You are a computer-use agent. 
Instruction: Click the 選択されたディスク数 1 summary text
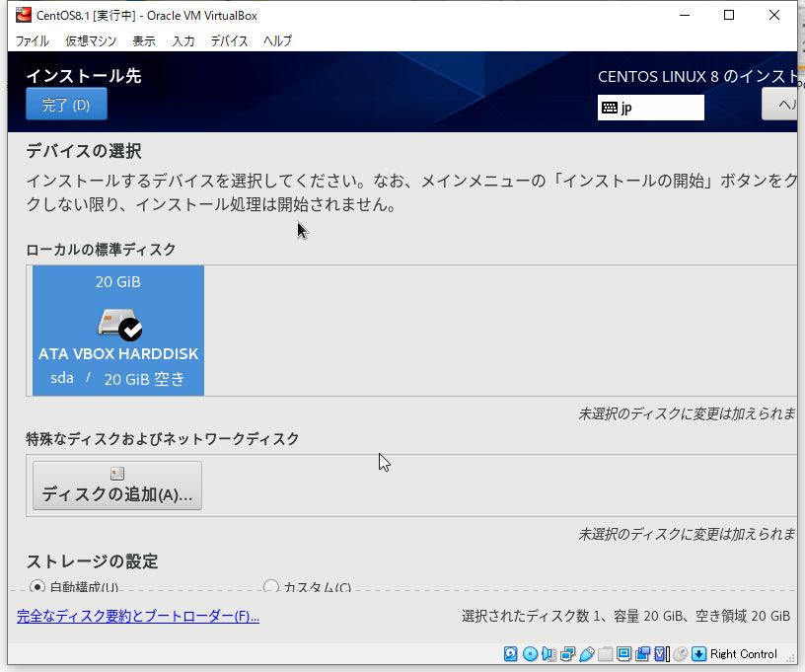(625, 616)
